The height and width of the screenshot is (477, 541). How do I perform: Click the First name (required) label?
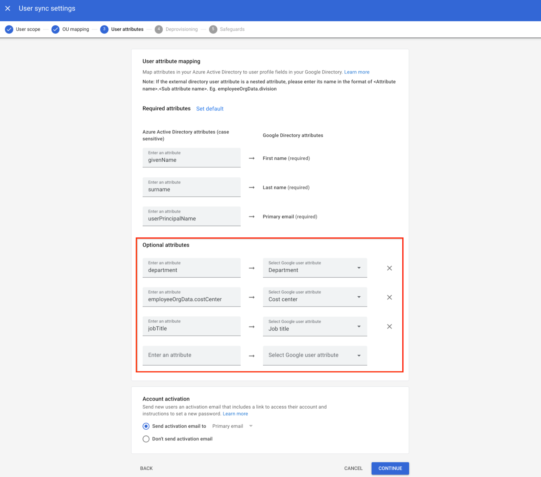[x=286, y=158]
